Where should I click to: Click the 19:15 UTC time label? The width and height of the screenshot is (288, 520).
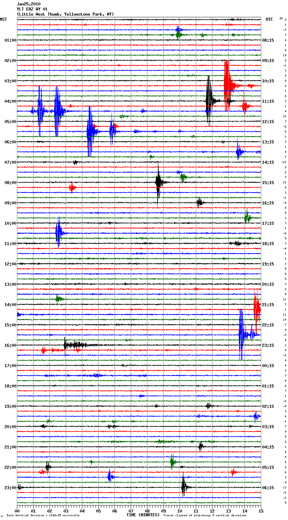268,264
